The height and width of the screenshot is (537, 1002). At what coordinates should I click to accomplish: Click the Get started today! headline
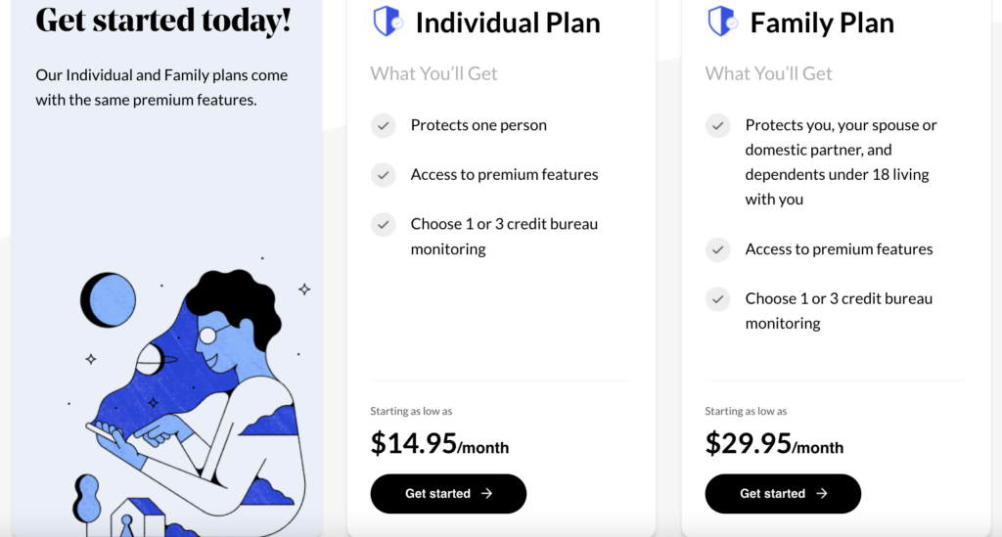(163, 20)
